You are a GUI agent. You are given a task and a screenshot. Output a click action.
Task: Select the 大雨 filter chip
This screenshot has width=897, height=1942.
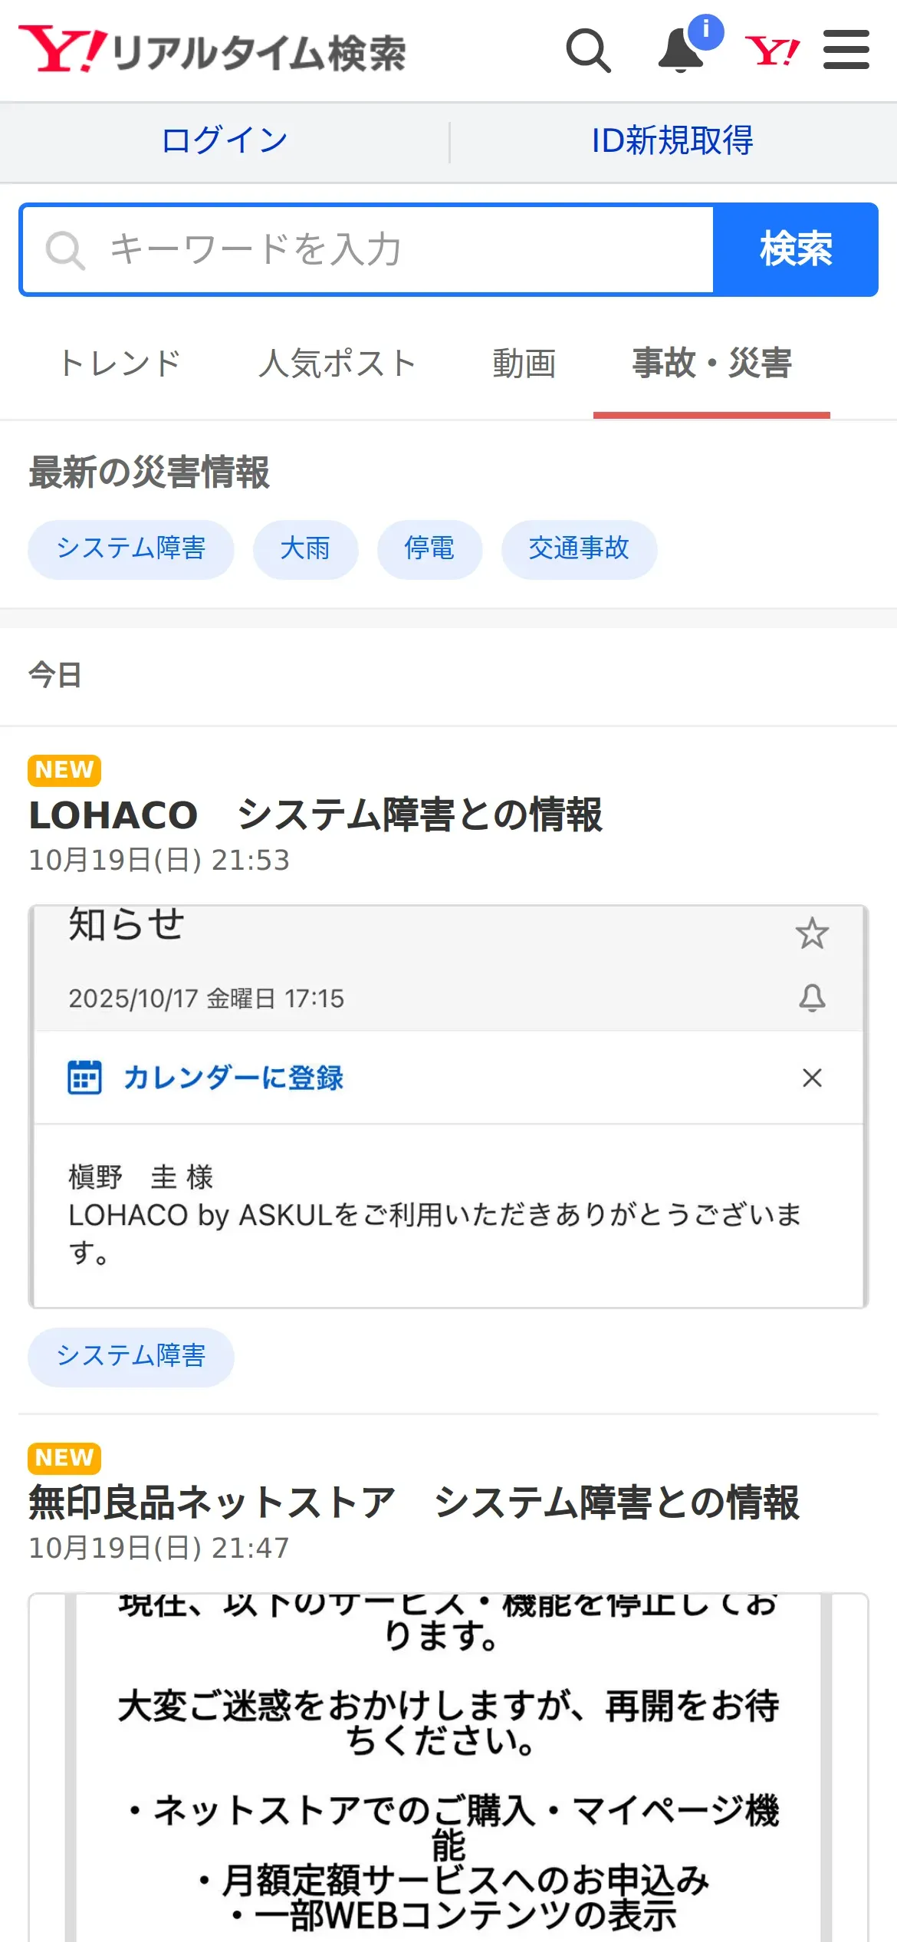305,548
